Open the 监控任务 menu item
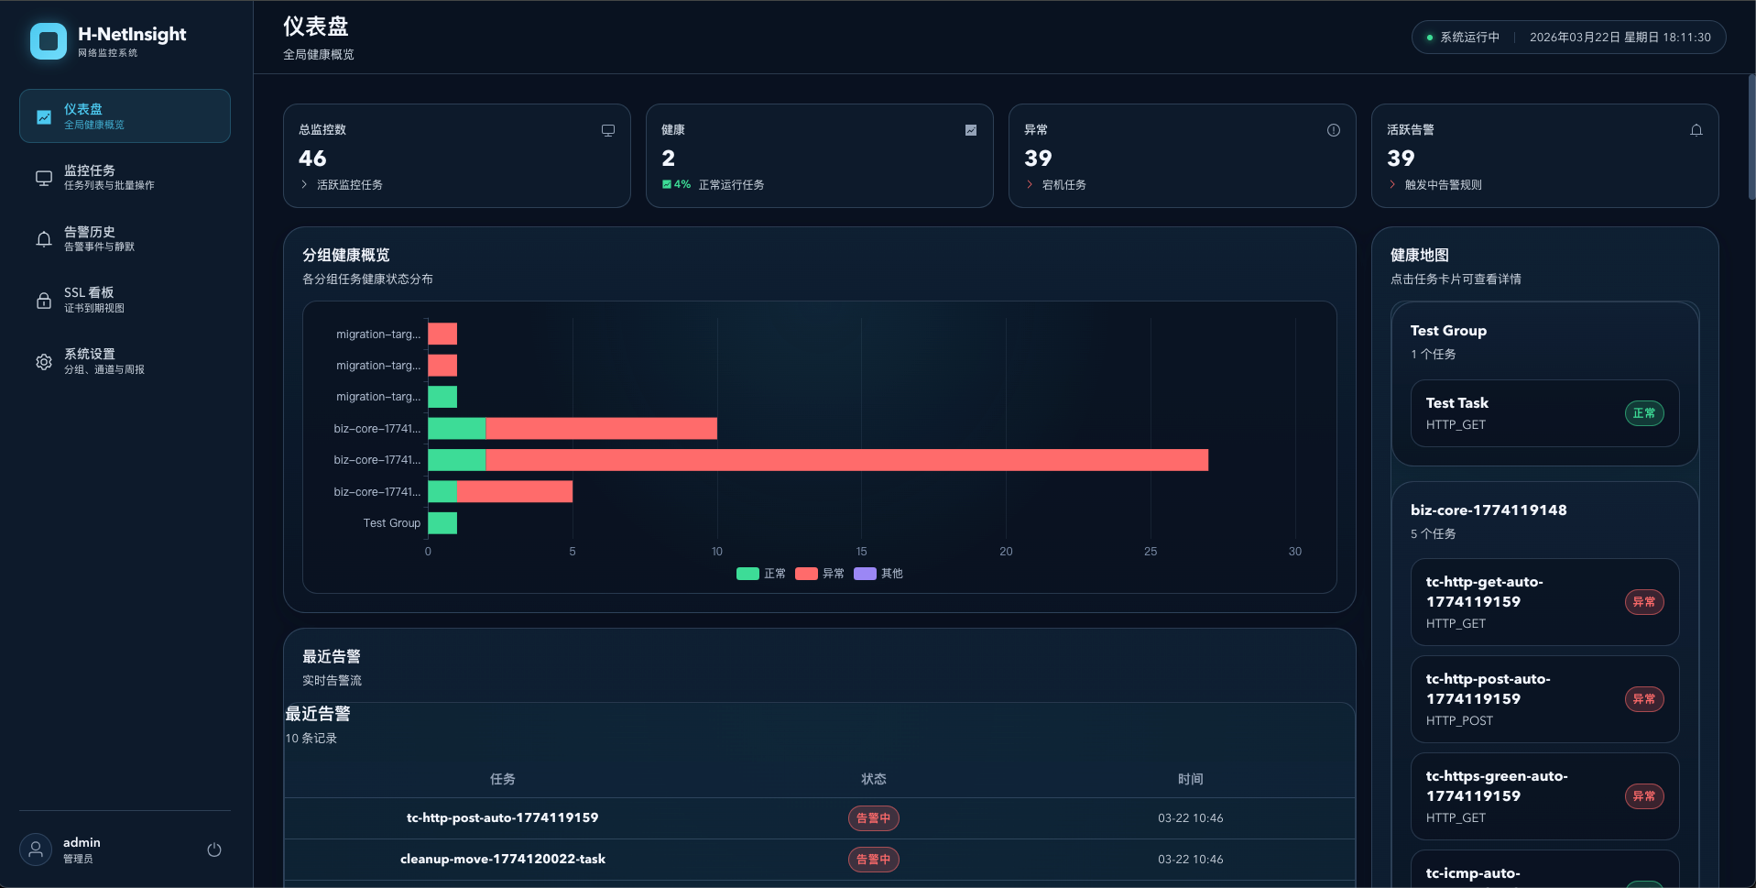 (125, 177)
